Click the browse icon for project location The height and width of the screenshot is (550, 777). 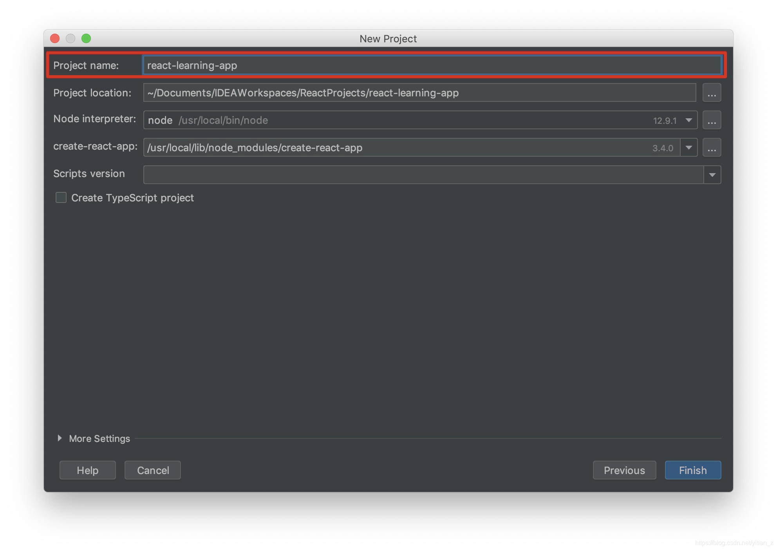tap(712, 92)
